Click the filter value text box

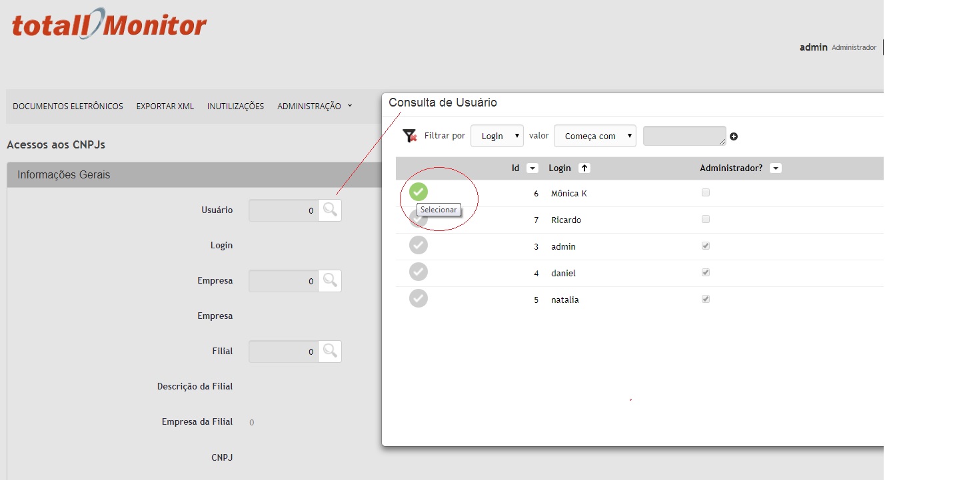pos(684,136)
